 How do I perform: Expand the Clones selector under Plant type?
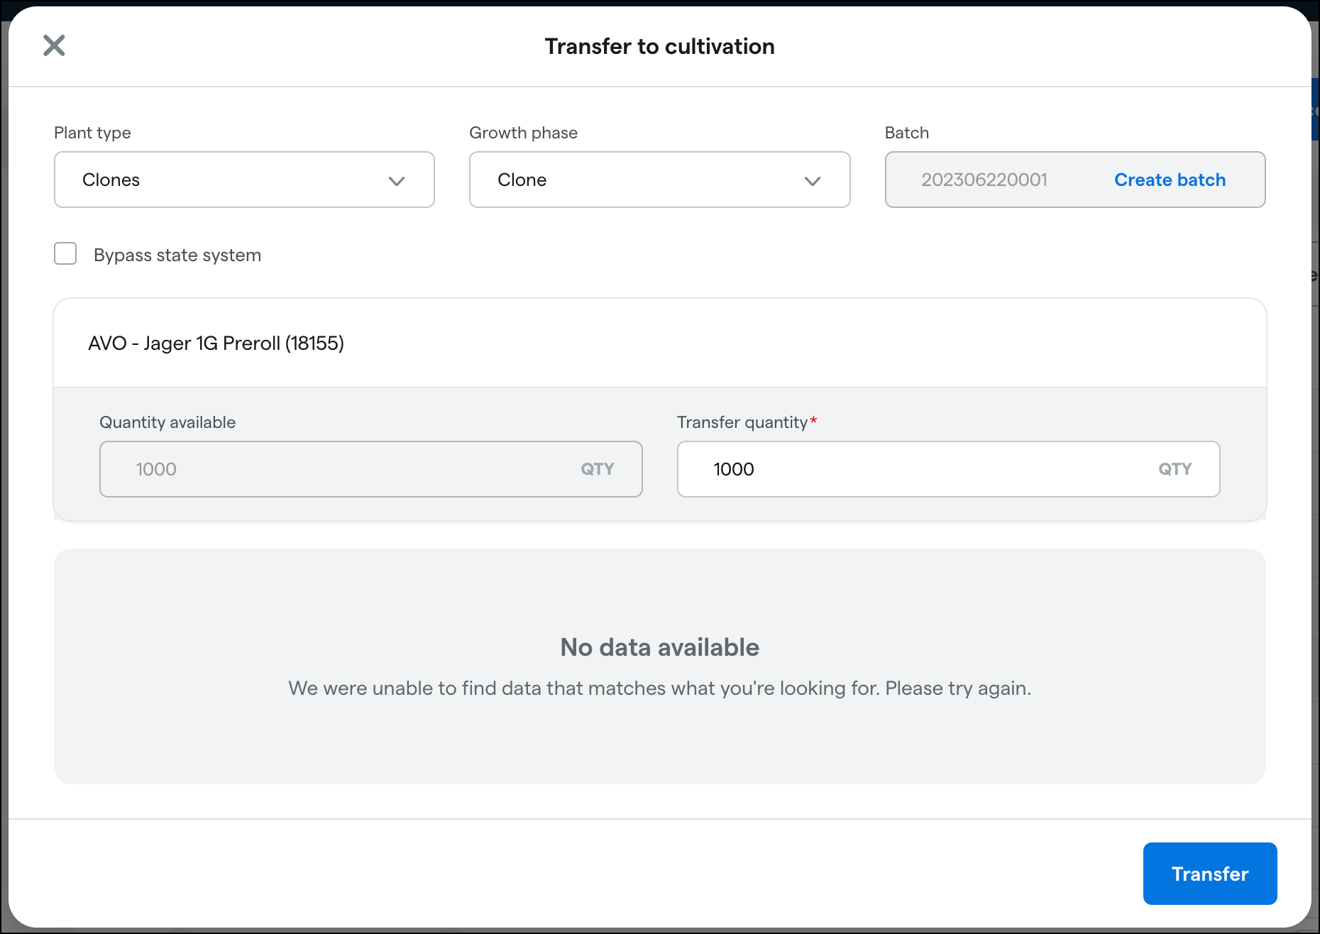point(244,180)
